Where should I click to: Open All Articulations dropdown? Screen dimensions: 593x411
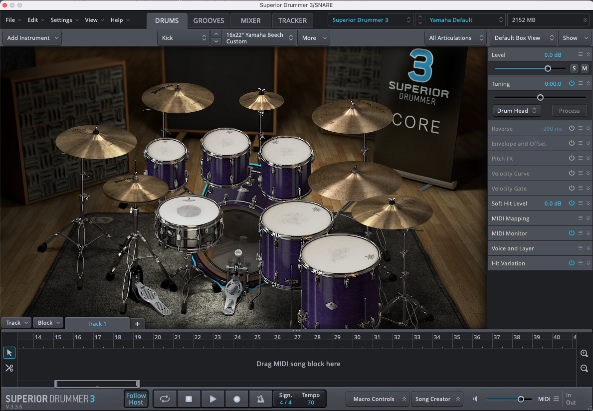pyautogui.click(x=455, y=38)
